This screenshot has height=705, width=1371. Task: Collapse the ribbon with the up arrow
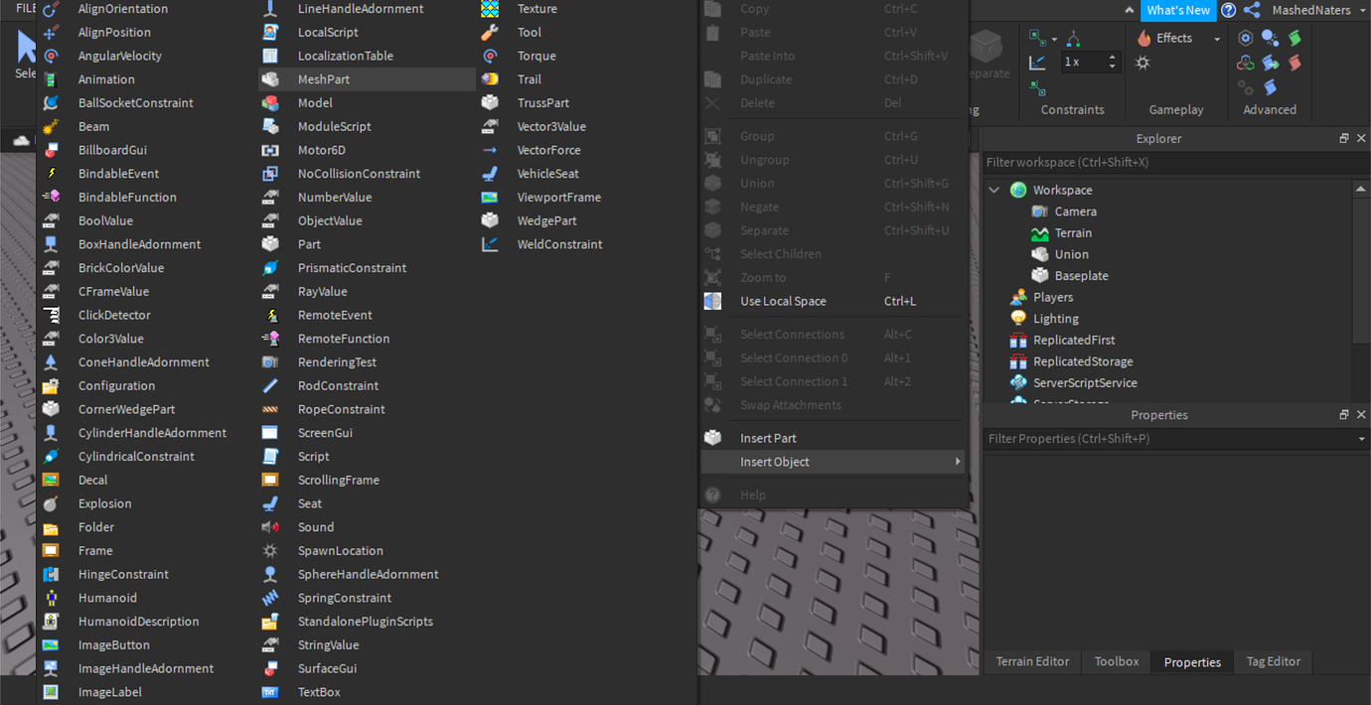pos(1129,10)
